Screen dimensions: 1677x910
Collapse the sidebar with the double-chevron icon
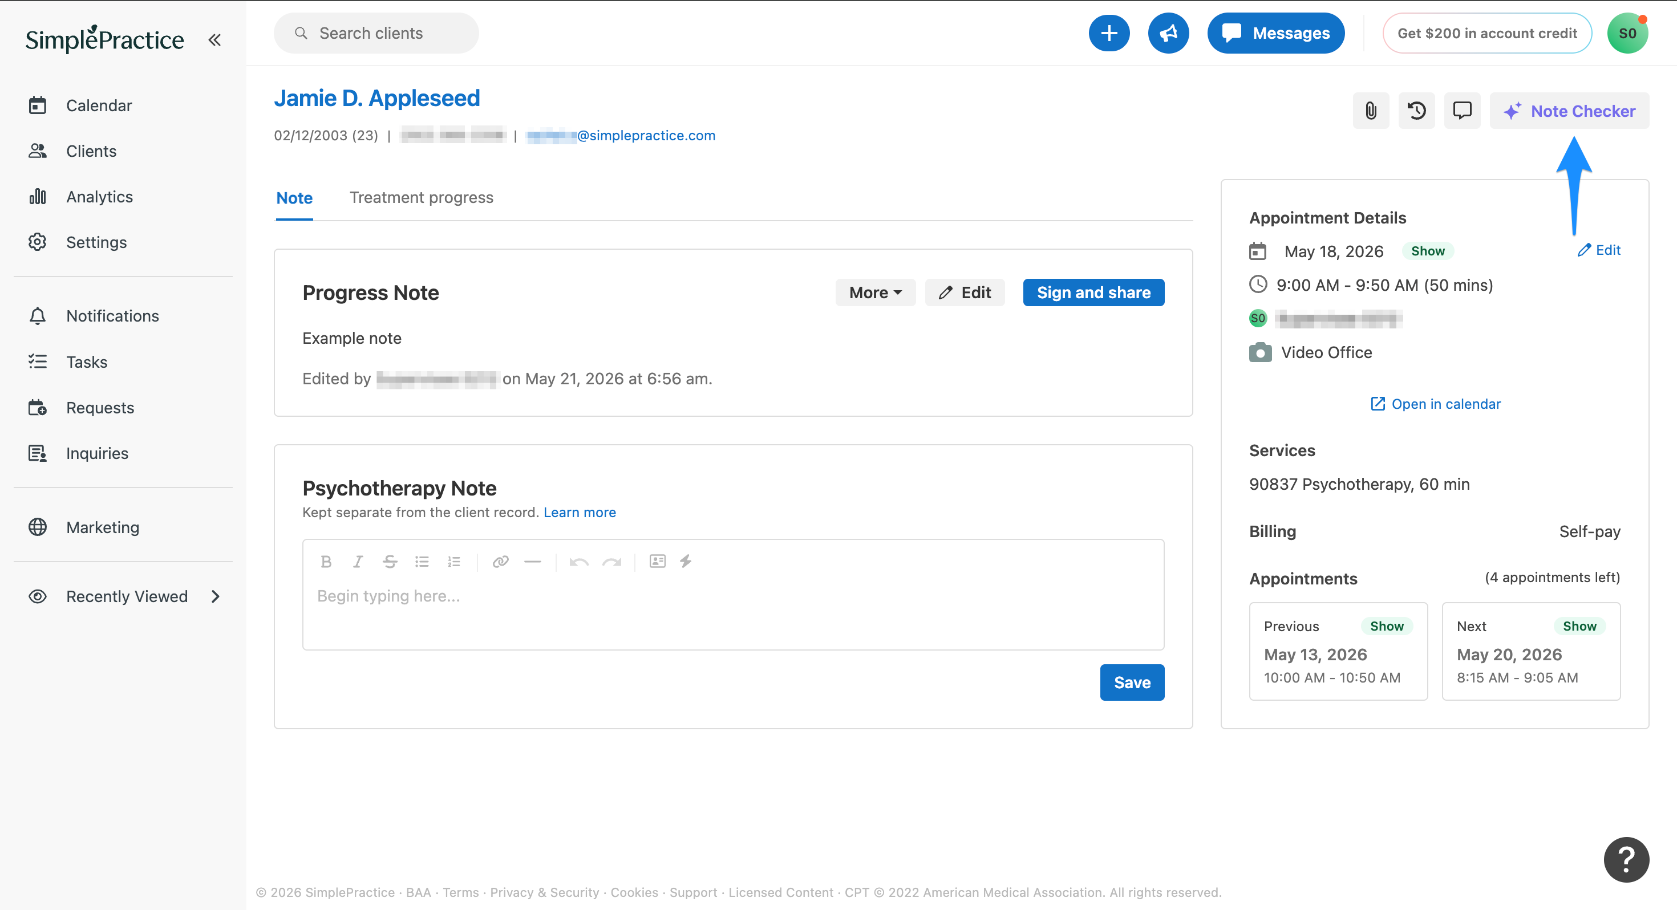click(x=214, y=40)
